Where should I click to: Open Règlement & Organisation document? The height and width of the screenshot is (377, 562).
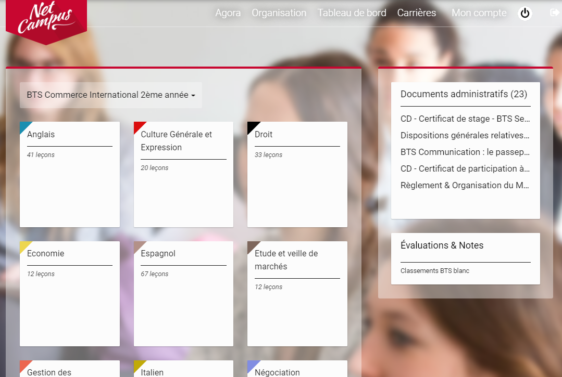[465, 185]
